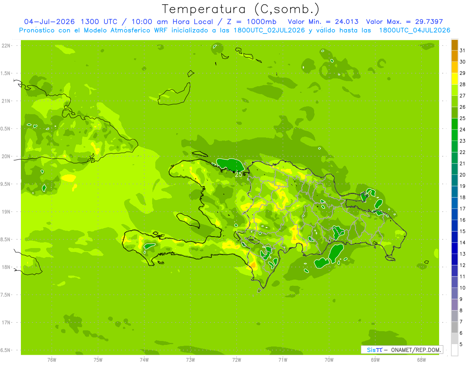This screenshot has height=365, width=473.
Task: Click the "8" label on the color scale
Action: pos(461,310)
